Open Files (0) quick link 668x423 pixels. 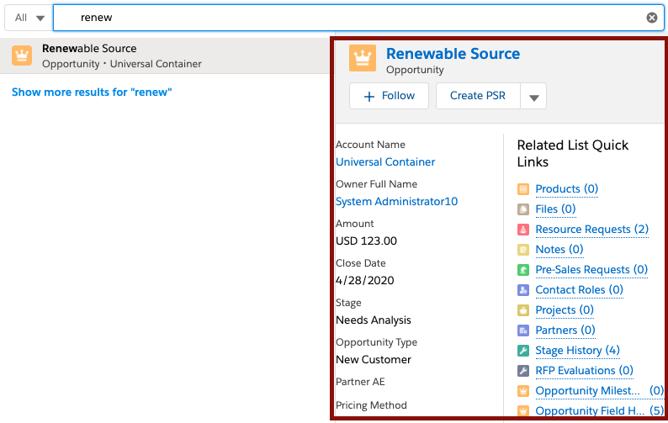(x=555, y=209)
